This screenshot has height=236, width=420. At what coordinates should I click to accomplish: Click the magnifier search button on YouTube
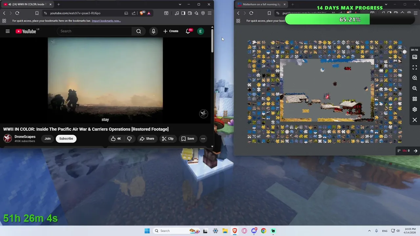point(138,31)
